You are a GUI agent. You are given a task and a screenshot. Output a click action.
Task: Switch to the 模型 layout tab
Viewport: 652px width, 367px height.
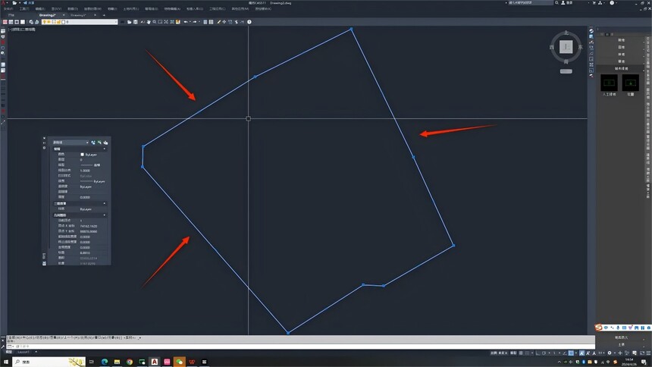point(9,352)
